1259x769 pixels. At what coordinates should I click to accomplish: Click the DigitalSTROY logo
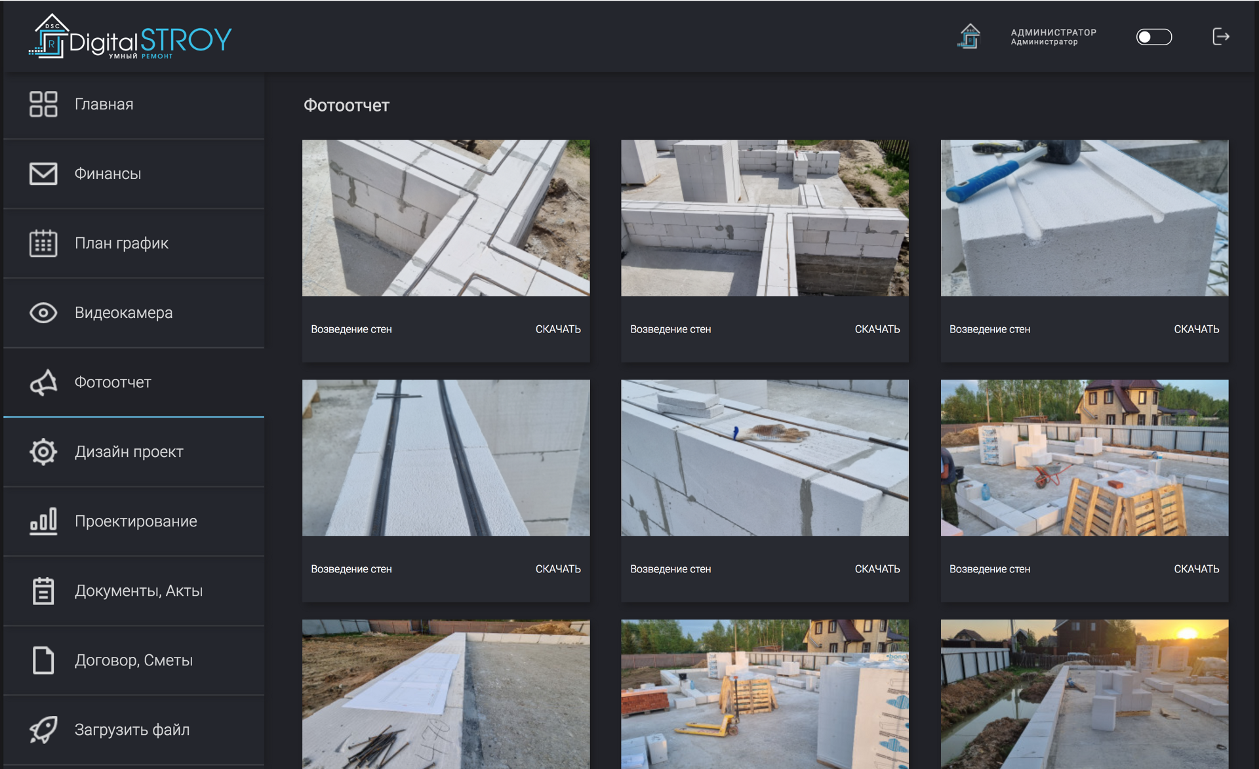(130, 37)
